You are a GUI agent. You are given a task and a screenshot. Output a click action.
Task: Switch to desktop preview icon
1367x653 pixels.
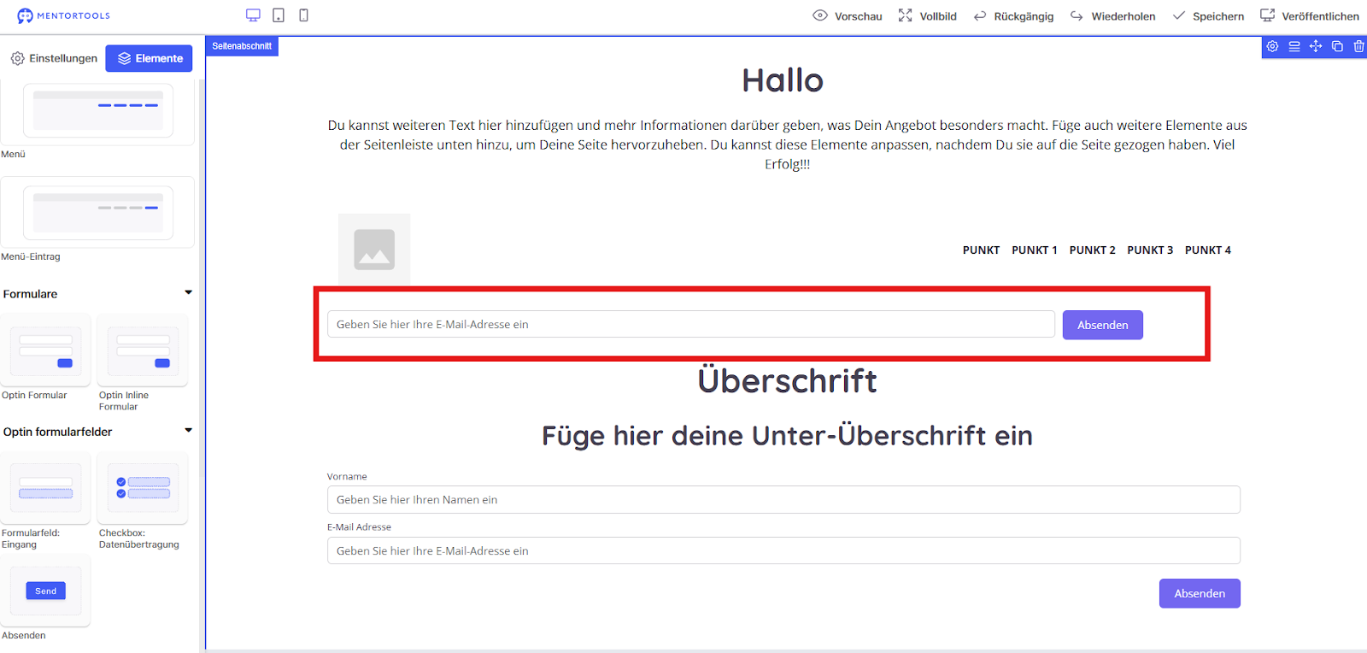pos(253,15)
